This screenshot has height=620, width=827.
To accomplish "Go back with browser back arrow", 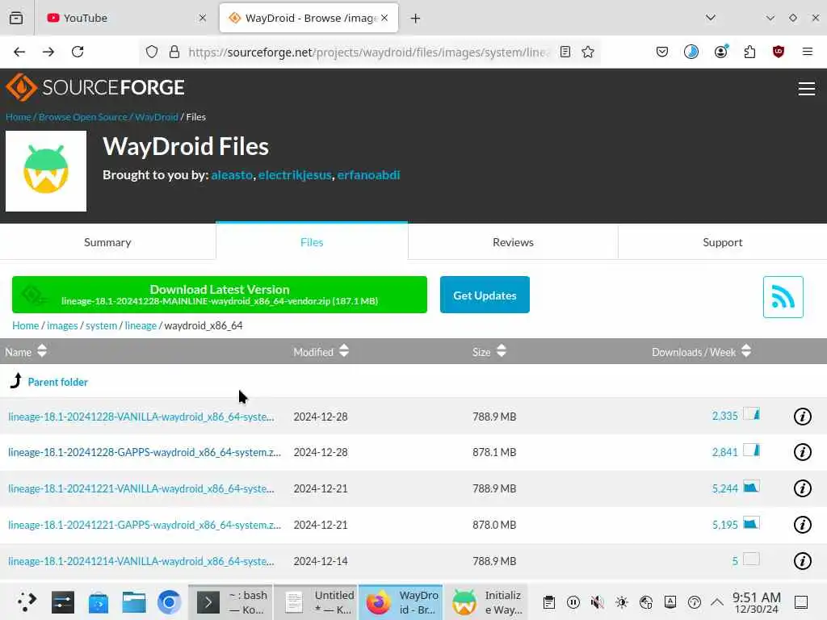I will [19, 52].
